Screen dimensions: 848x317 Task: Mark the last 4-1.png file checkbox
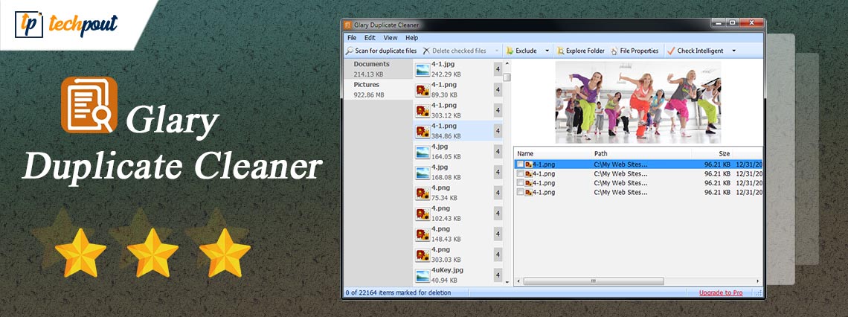click(x=521, y=192)
